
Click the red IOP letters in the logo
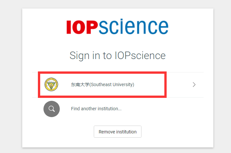82,27
